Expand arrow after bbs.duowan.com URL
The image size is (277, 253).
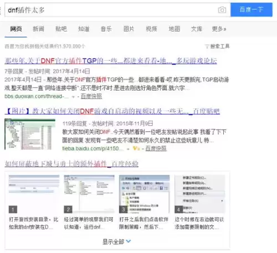click(73, 97)
